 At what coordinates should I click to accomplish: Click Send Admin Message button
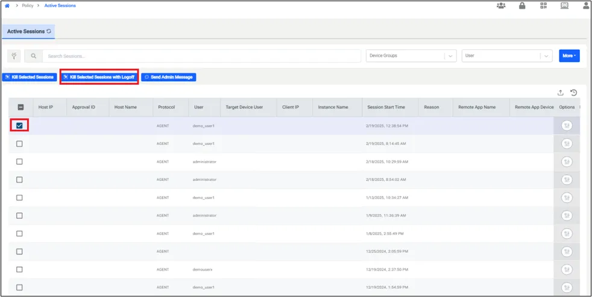click(169, 77)
